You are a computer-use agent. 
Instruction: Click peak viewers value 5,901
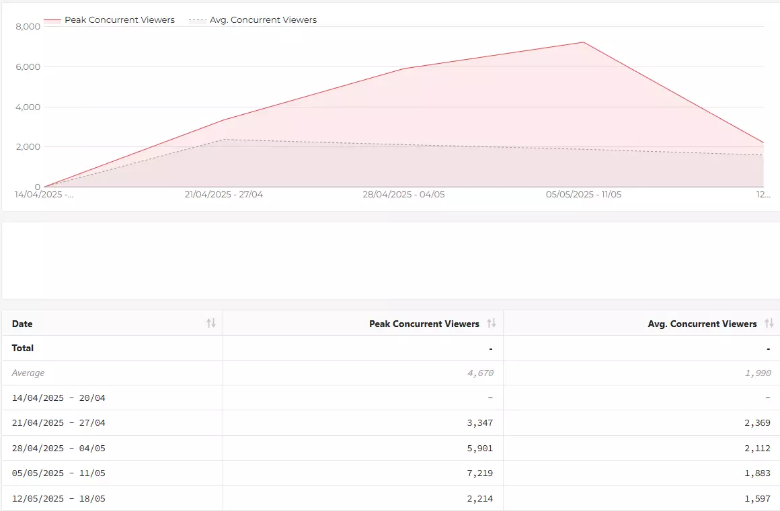coord(480,448)
